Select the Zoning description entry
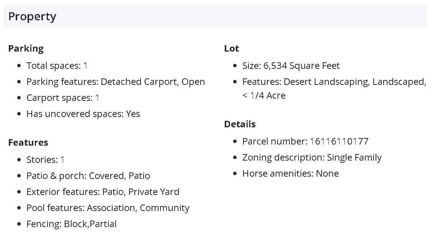 pos(312,158)
